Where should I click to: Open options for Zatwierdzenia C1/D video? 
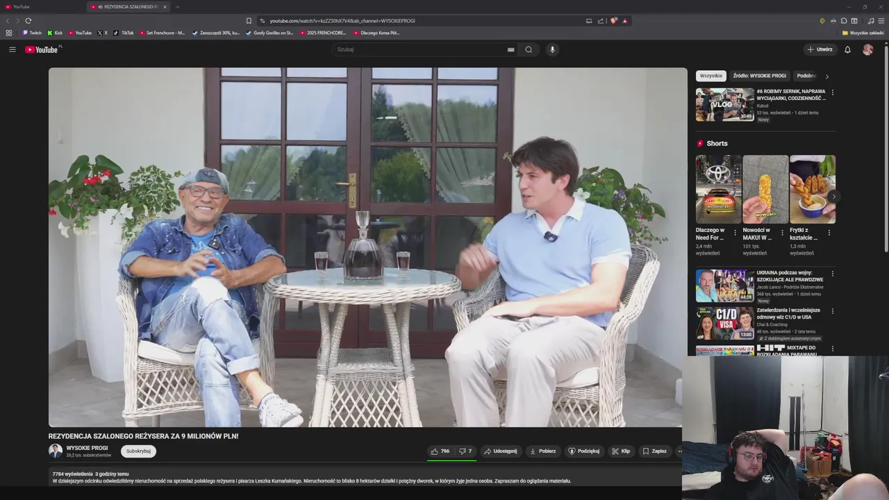(x=833, y=311)
